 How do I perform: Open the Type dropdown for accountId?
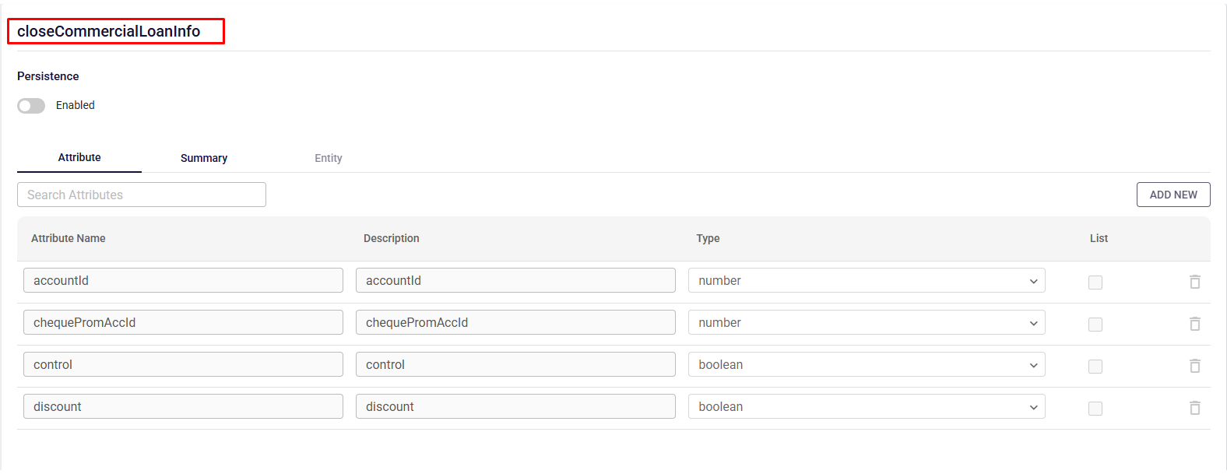click(x=866, y=281)
